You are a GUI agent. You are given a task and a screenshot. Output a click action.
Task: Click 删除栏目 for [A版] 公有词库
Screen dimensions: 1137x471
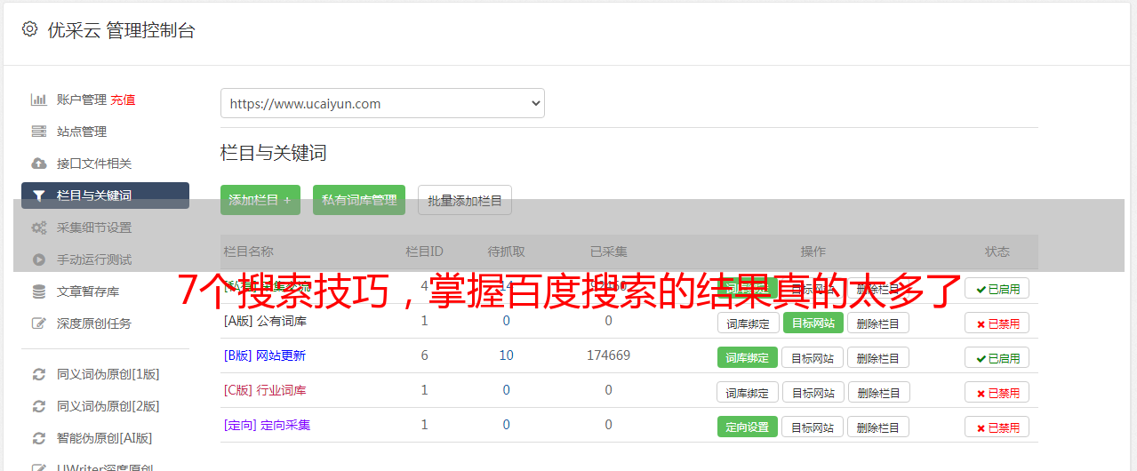coord(877,323)
